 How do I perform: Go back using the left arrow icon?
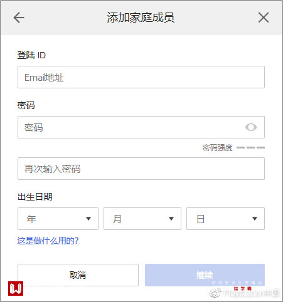click(x=19, y=18)
